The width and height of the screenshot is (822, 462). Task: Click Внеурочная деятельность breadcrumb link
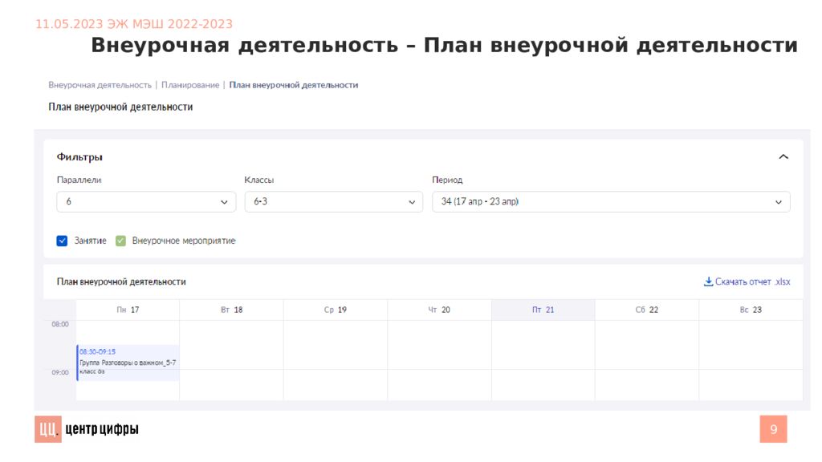[x=100, y=85]
